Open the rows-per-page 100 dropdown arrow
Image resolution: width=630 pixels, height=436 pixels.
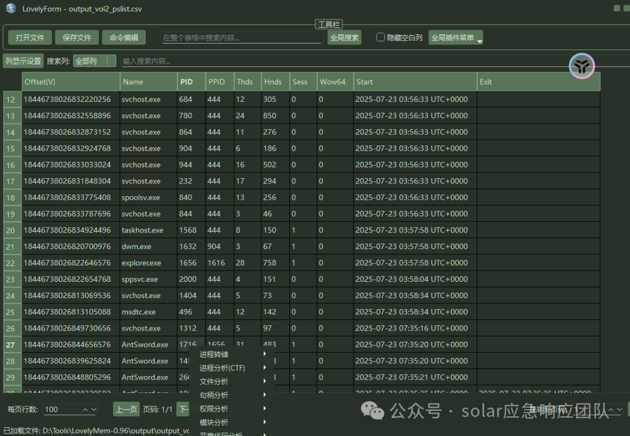(x=93, y=409)
